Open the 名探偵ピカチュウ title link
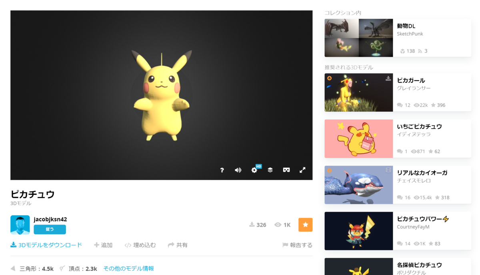Image resolution: width=480 pixels, height=275 pixels. 419,265
